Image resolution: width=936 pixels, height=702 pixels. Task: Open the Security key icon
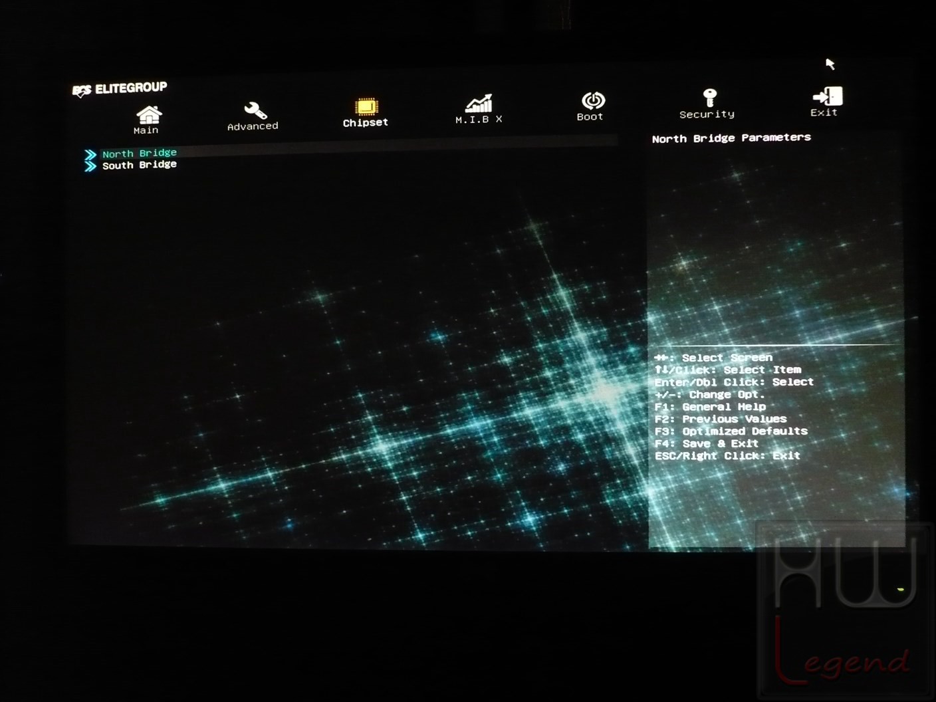pyautogui.click(x=709, y=98)
